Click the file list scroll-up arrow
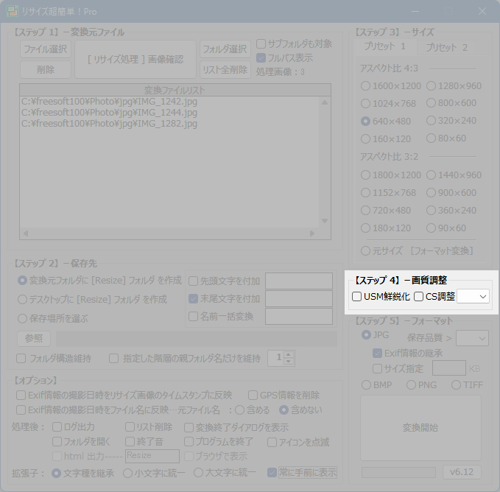This screenshot has height=492, width=500. (325, 102)
